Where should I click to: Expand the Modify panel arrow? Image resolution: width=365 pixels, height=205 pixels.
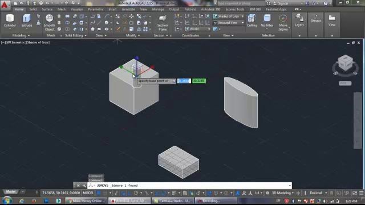[139, 35]
